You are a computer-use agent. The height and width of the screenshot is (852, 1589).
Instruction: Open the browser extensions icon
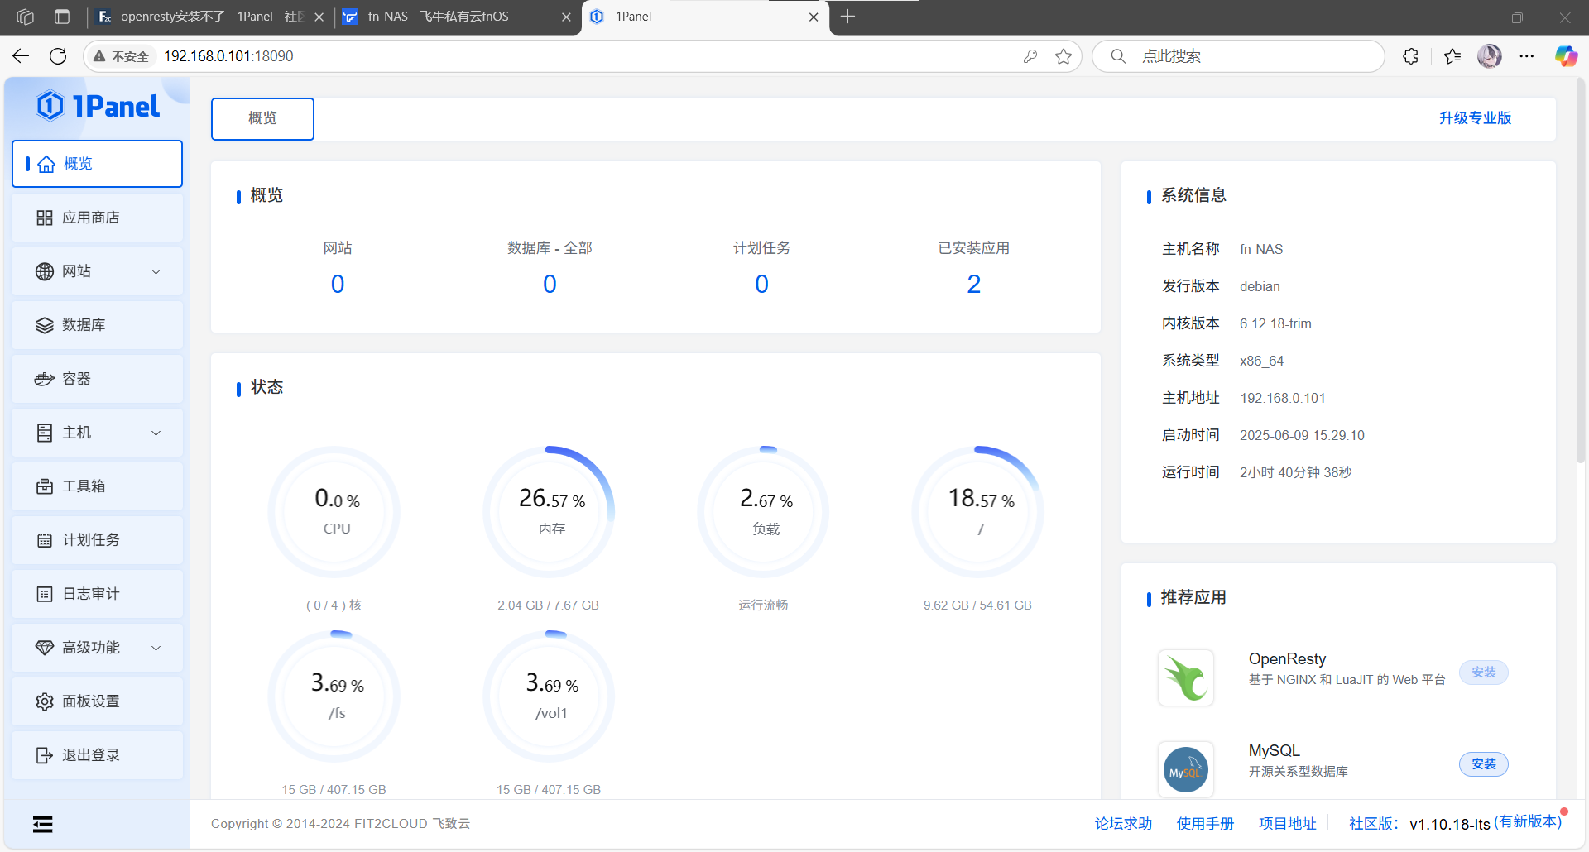1411,56
